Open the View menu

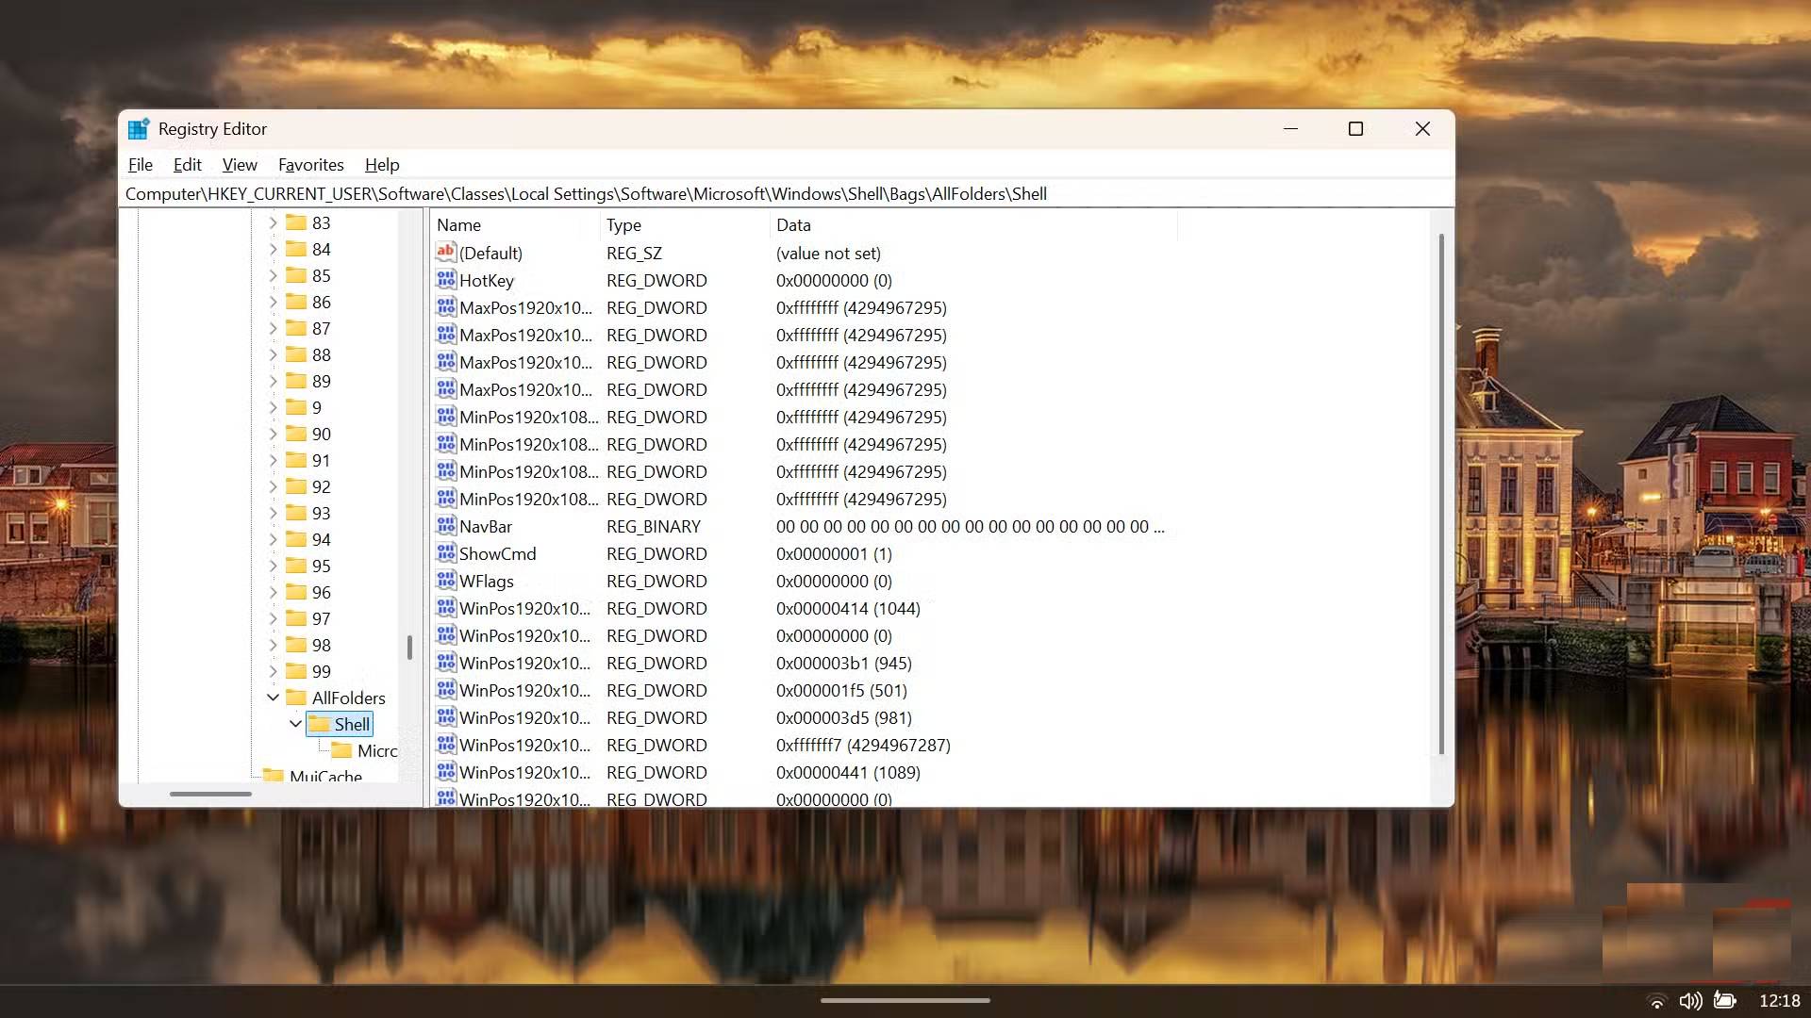tap(239, 165)
